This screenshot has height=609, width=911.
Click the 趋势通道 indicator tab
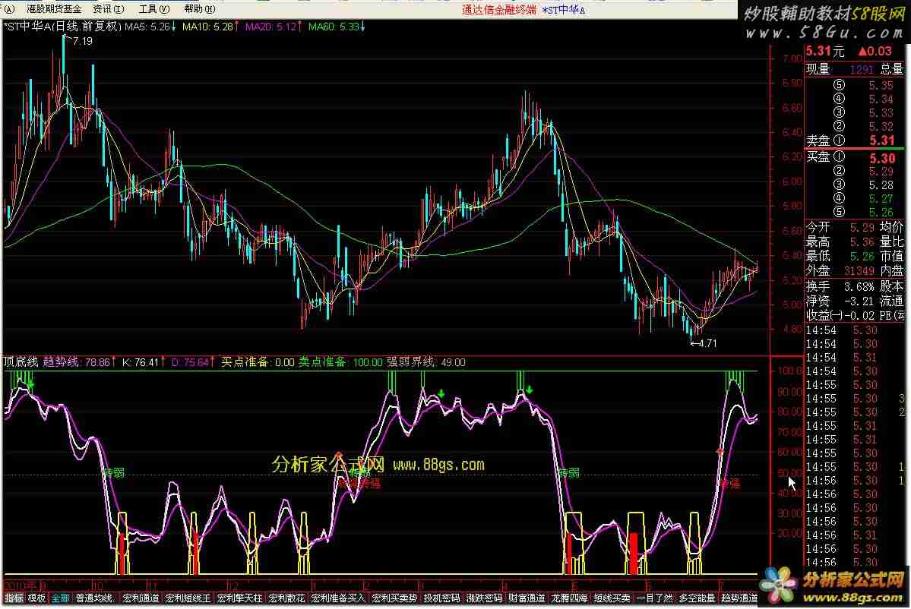[739, 598]
